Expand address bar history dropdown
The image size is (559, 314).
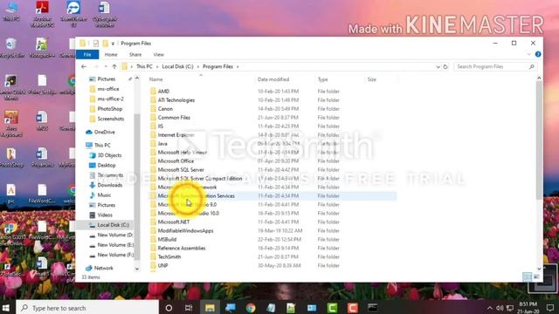point(438,66)
